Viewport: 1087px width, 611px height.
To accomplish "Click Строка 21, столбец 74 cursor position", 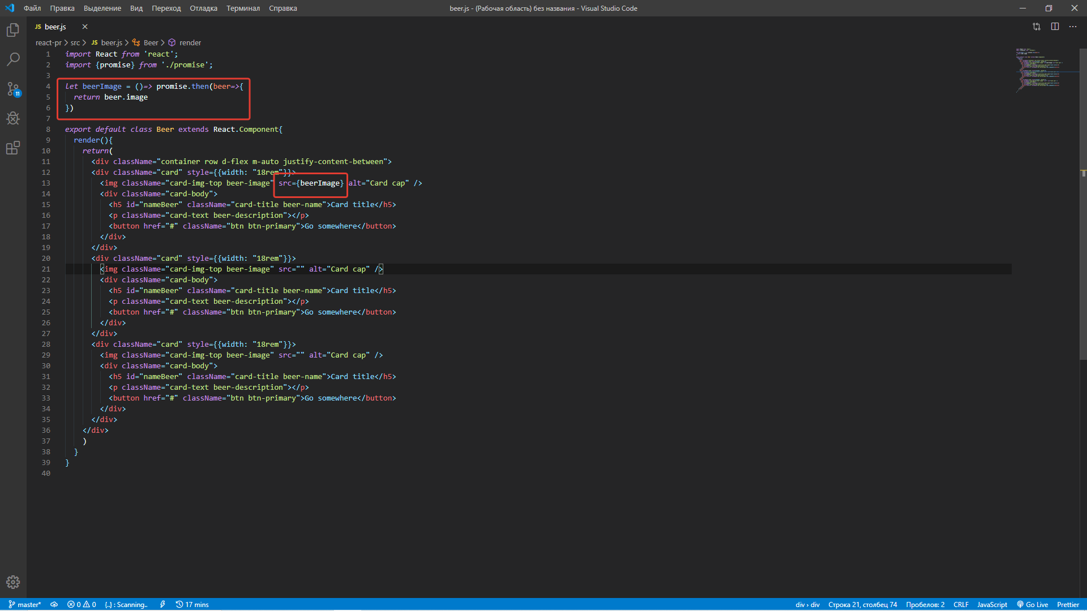I will pos(863,604).
